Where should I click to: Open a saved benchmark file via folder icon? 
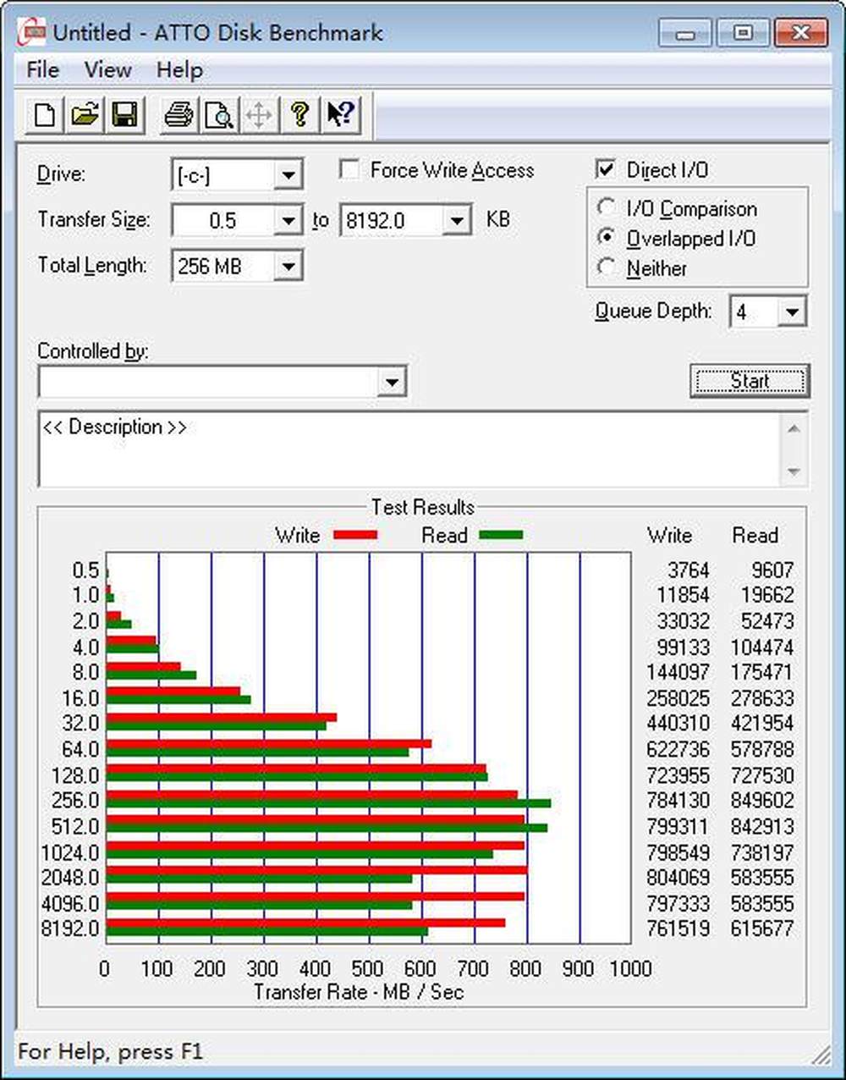pyautogui.click(x=85, y=115)
